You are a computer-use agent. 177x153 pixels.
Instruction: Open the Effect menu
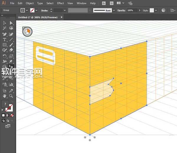60,3
